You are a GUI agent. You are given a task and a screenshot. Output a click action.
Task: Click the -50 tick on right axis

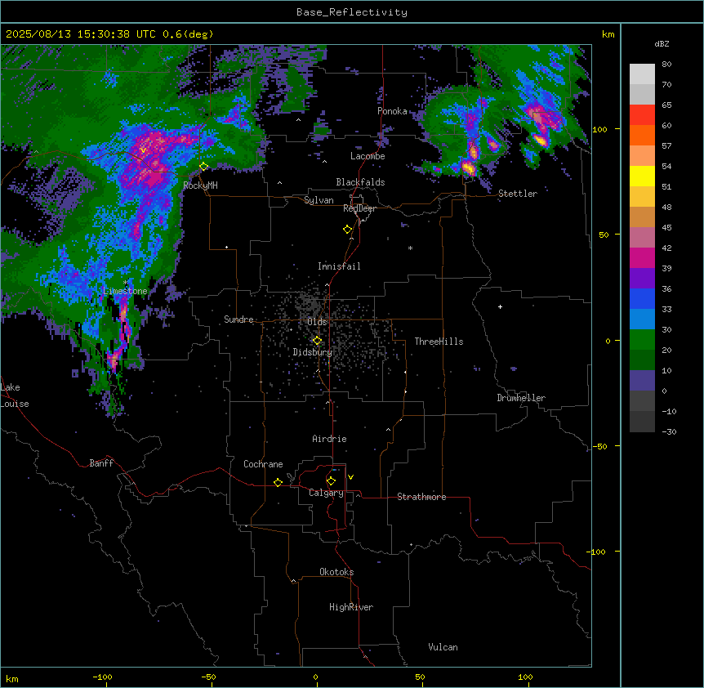599,446
